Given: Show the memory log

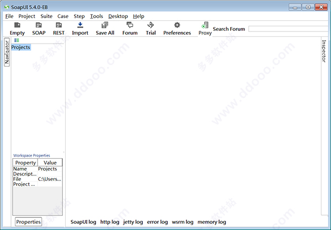Looking at the screenshot, I should [x=212, y=222].
